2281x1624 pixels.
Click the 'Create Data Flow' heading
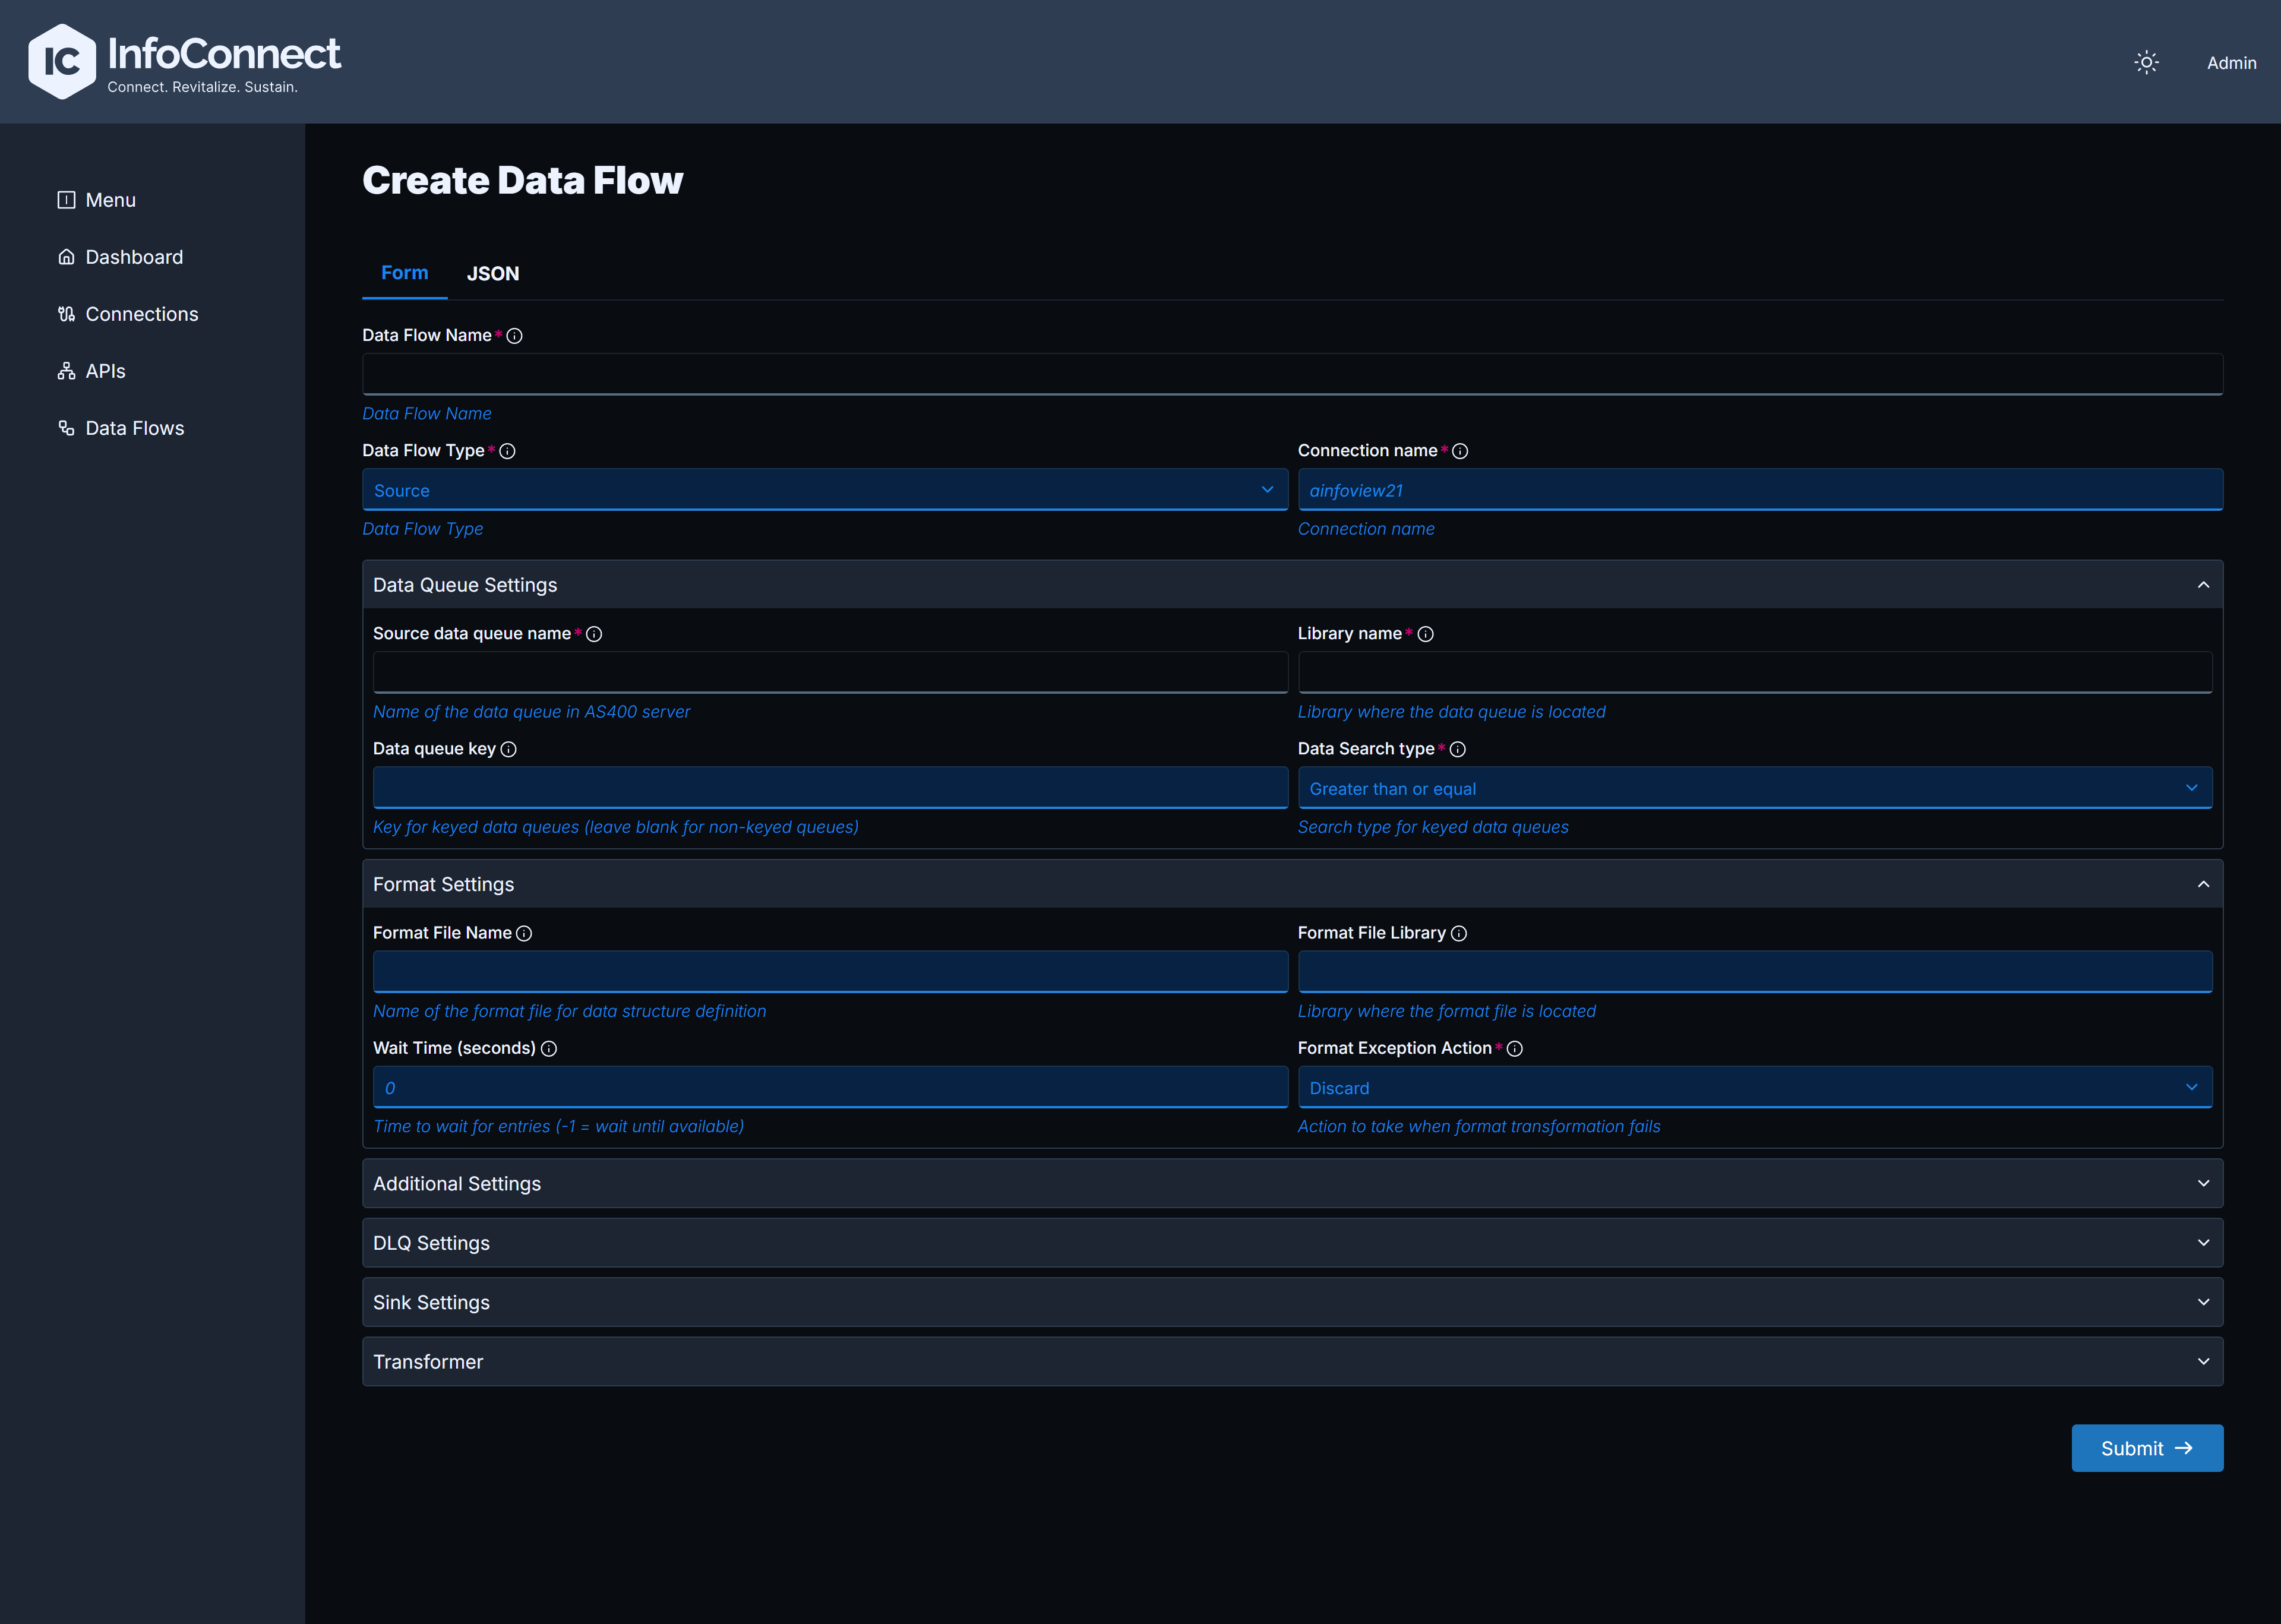pos(522,181)
